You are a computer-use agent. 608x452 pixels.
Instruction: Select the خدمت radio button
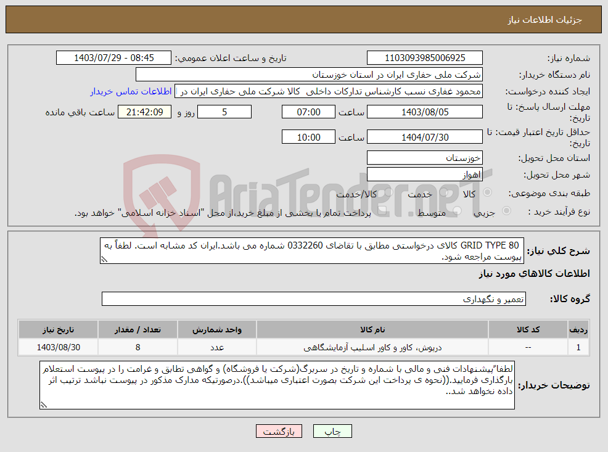(443, 192)
